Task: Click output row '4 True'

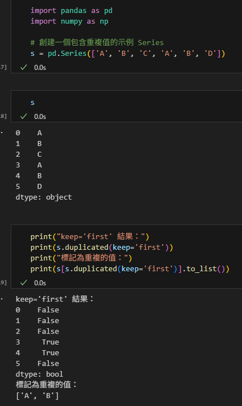Action: point(37,353)
